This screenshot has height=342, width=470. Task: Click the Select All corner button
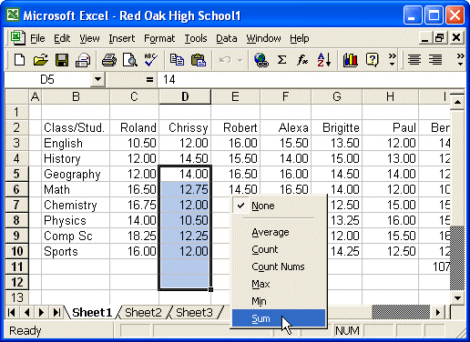[16, 96]
